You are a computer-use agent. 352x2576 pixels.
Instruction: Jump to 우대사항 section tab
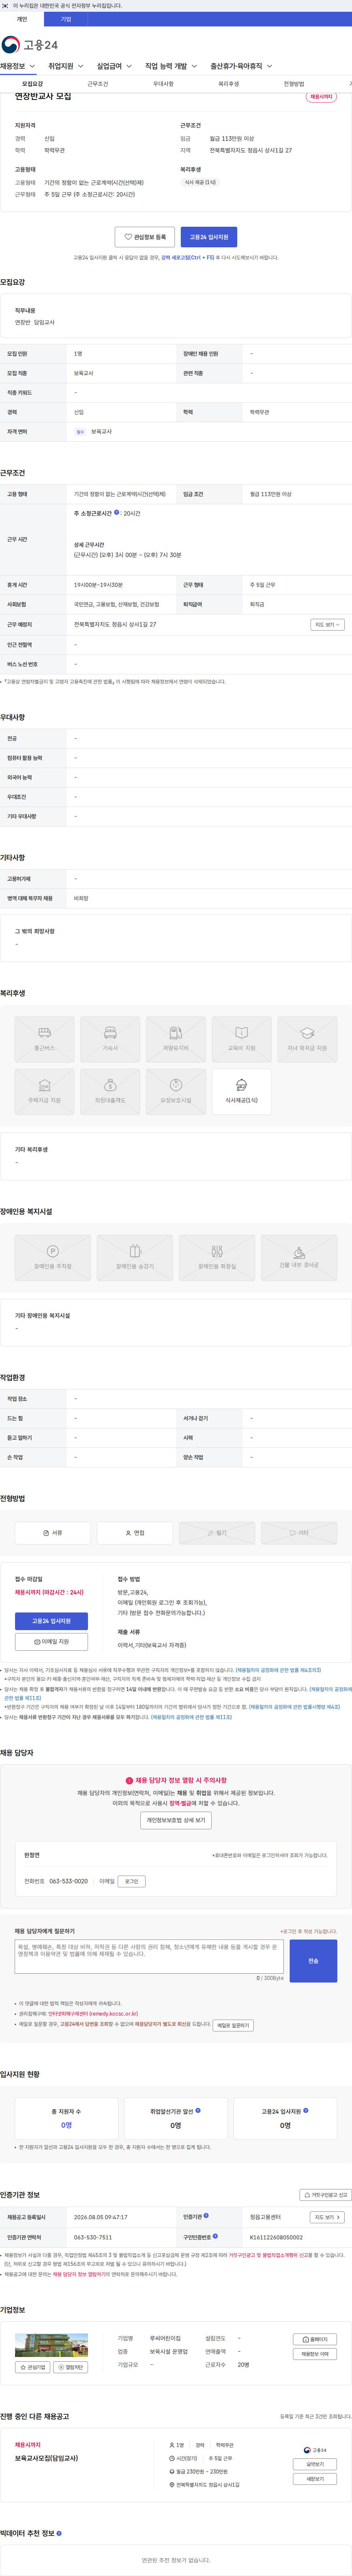[164, 84]
